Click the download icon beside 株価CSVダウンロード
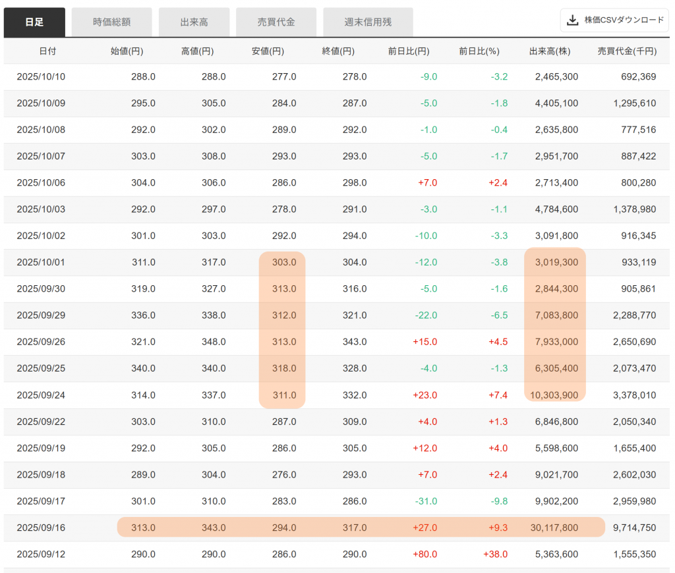The image size is (675, 573). [x=572, y=20]
